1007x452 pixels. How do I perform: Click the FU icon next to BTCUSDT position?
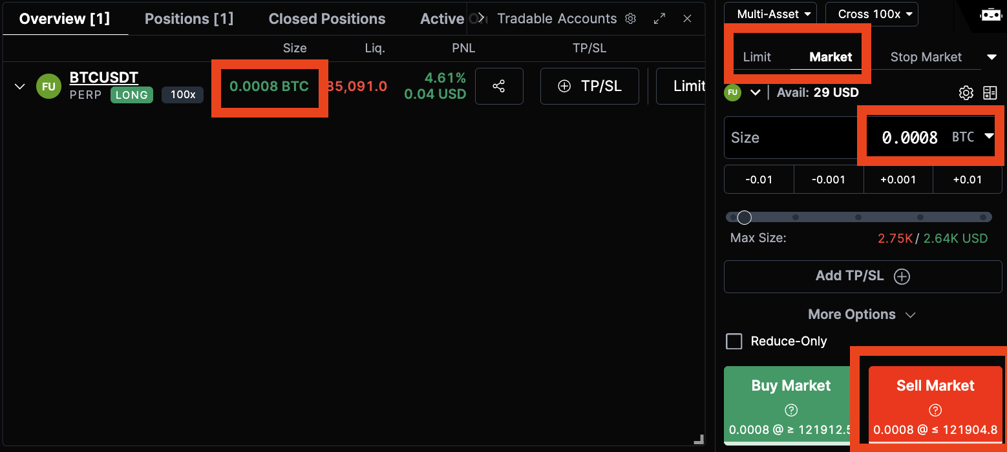pos(48,86)
